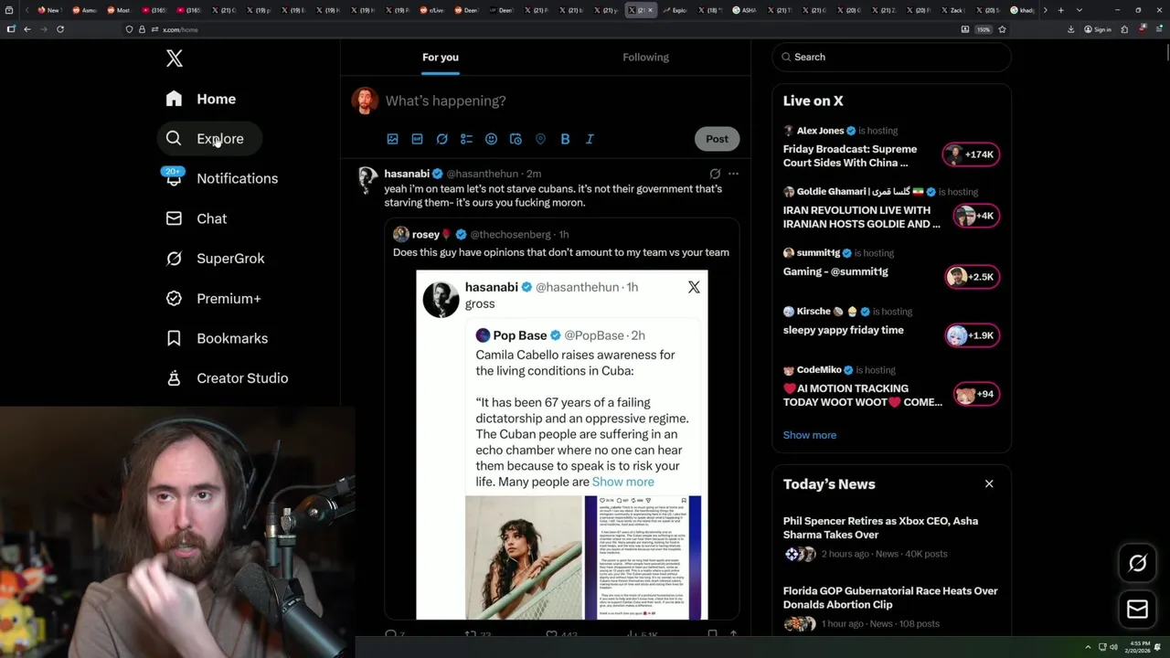Open SuperGrok in the sidebar

click(216, 259)
